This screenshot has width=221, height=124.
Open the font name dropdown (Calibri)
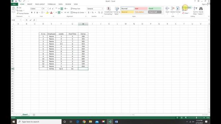41,9
